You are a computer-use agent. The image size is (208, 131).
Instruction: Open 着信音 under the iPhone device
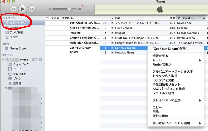click(17, 84)
